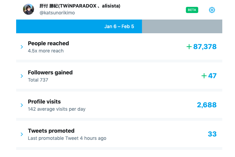The height and width of the screenshot is (157, 235).
Task: Click the green BETA badge
Action: [192, 10]
